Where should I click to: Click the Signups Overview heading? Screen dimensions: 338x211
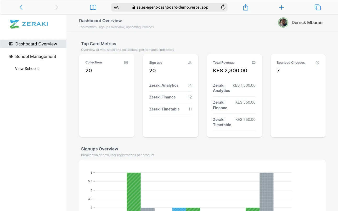[x=100, y=149]
